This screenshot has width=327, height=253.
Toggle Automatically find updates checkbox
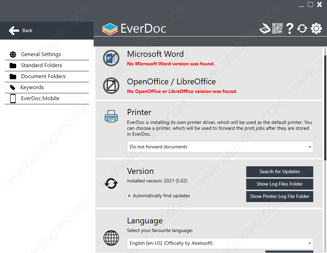[x=129, y=196]
